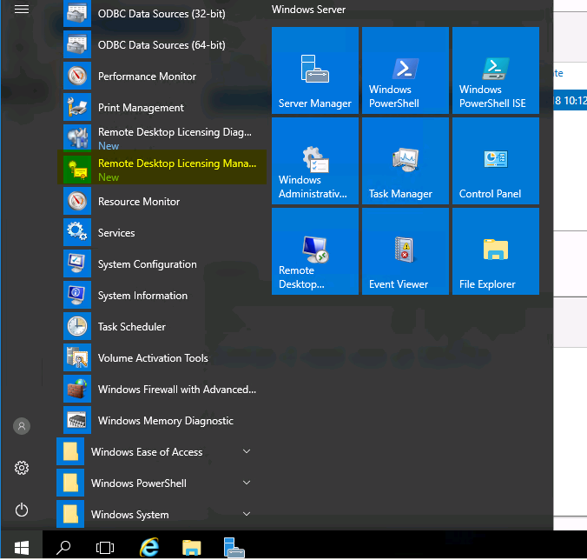
Task: Select Services text label
Action: 116,233
